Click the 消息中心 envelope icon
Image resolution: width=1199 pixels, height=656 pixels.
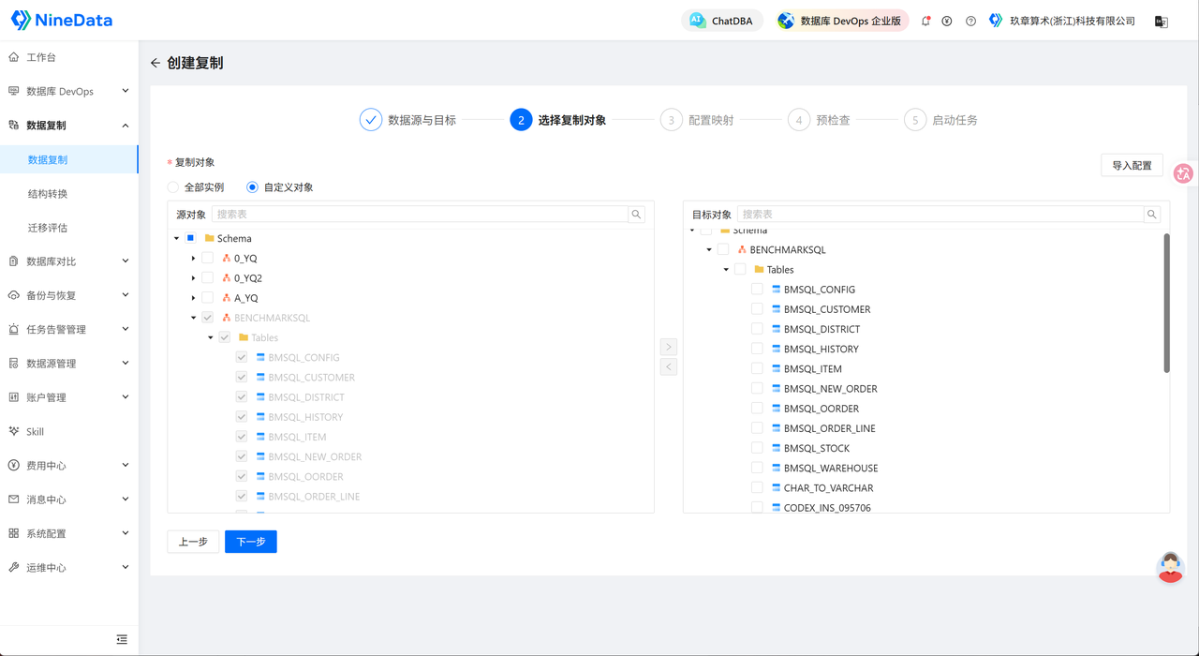click(13, 499)
